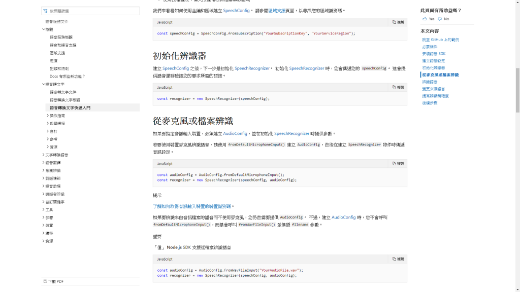The image size is (520, 292).
Task: Open 語音服務概觀 in sidebar
Action: (61, 38)
